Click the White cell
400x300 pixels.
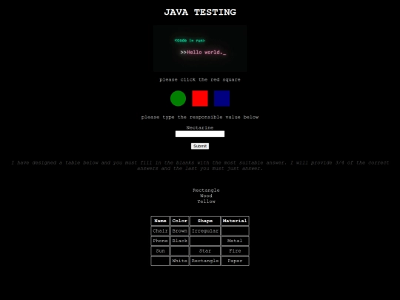179,261
